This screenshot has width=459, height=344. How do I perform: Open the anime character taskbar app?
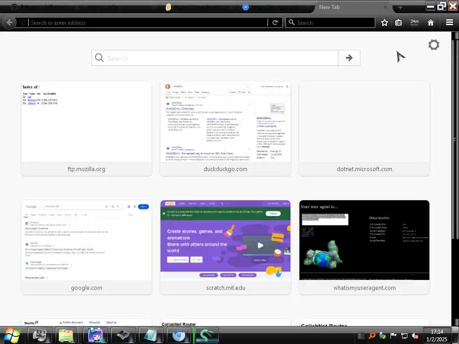95,335
